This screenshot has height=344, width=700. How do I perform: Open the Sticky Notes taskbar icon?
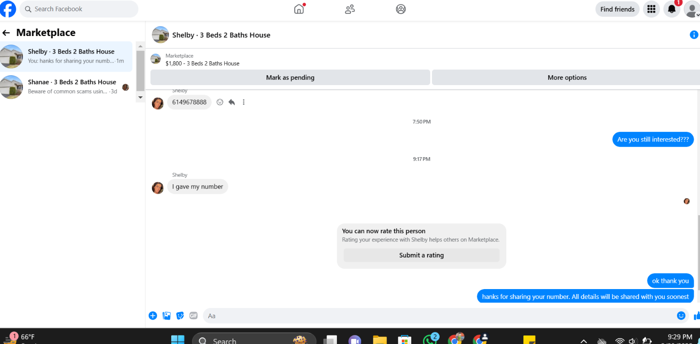[529, 339]
